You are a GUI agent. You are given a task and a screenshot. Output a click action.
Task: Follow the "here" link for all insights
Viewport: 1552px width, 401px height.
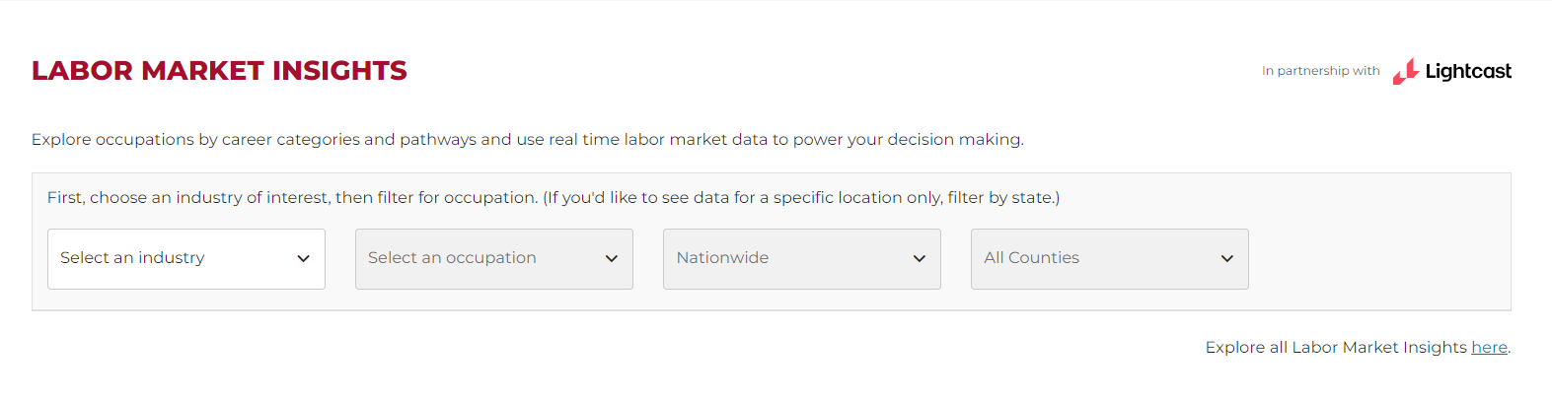point(1489,348)
